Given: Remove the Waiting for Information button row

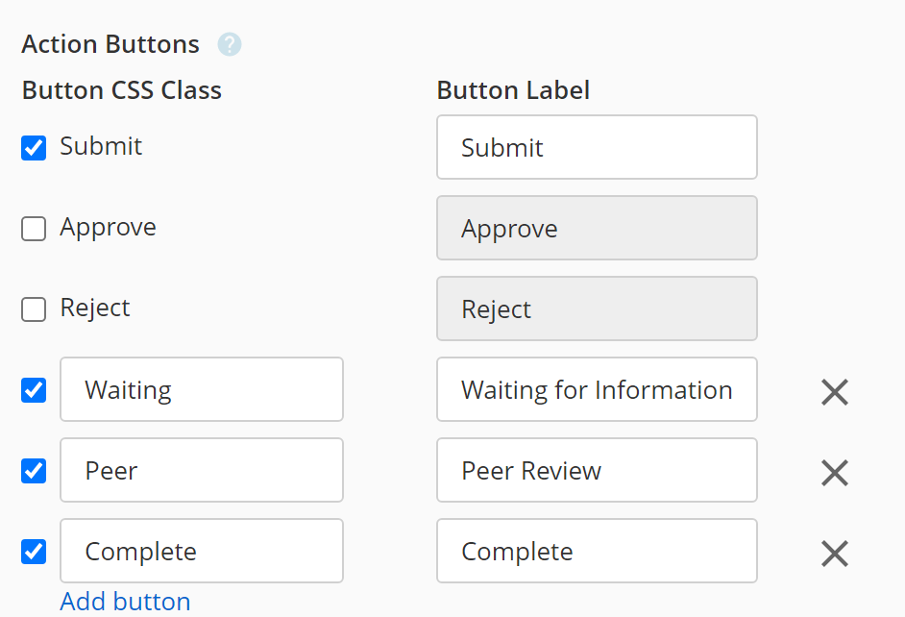Looking at the screenshot, I should [x=834, y=391].
